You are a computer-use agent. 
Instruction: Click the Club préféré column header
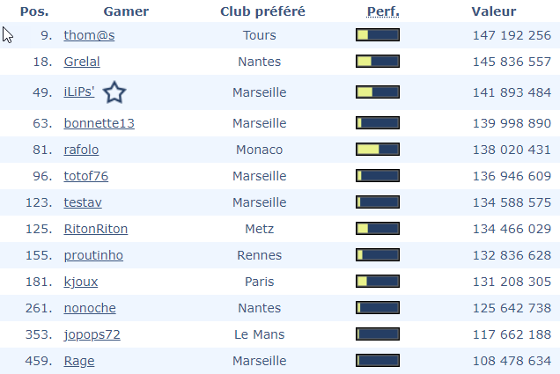[x=262, y=11]
